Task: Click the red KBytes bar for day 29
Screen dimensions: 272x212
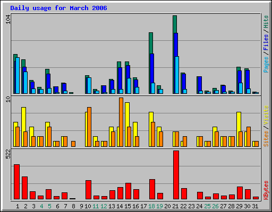Action: click(x=240, y=193)
